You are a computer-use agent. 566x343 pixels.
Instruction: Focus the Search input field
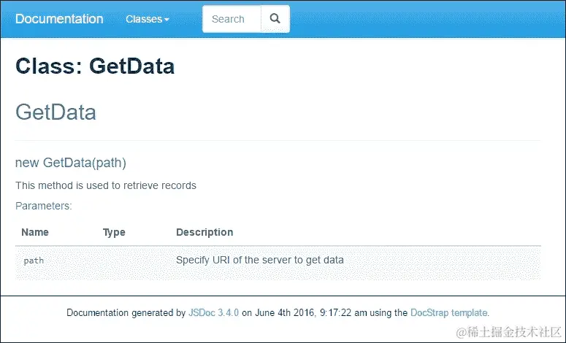(x=232, y=19)
